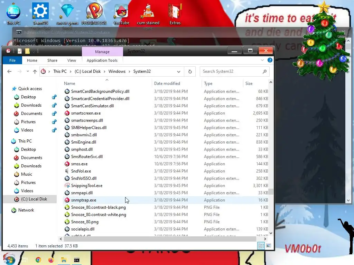Screen dimensions: 354x265
Task: Switch to details view layout icon
Action: [261, 246]
